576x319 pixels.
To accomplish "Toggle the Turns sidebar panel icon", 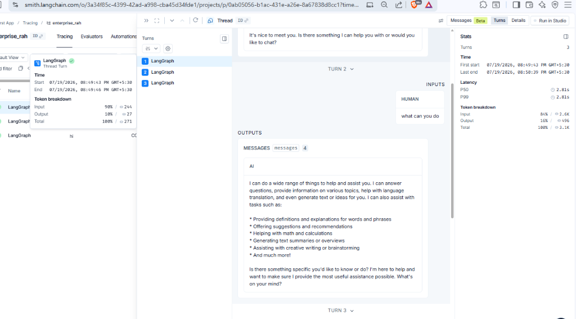I will 224,39.
